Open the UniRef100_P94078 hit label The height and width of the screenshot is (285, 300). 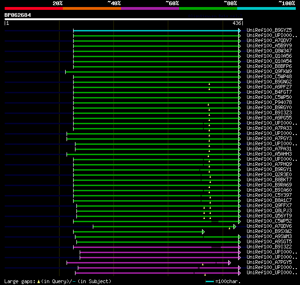coord(269,103)
